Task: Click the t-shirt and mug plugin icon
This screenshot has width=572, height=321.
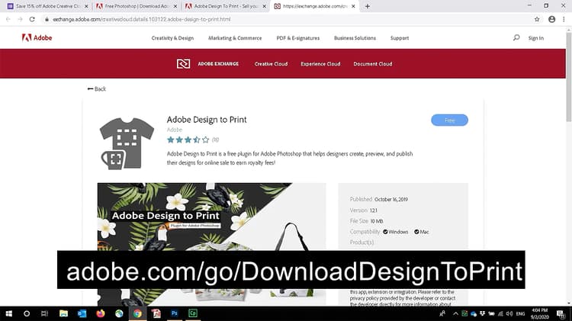Action: [127, 143]
